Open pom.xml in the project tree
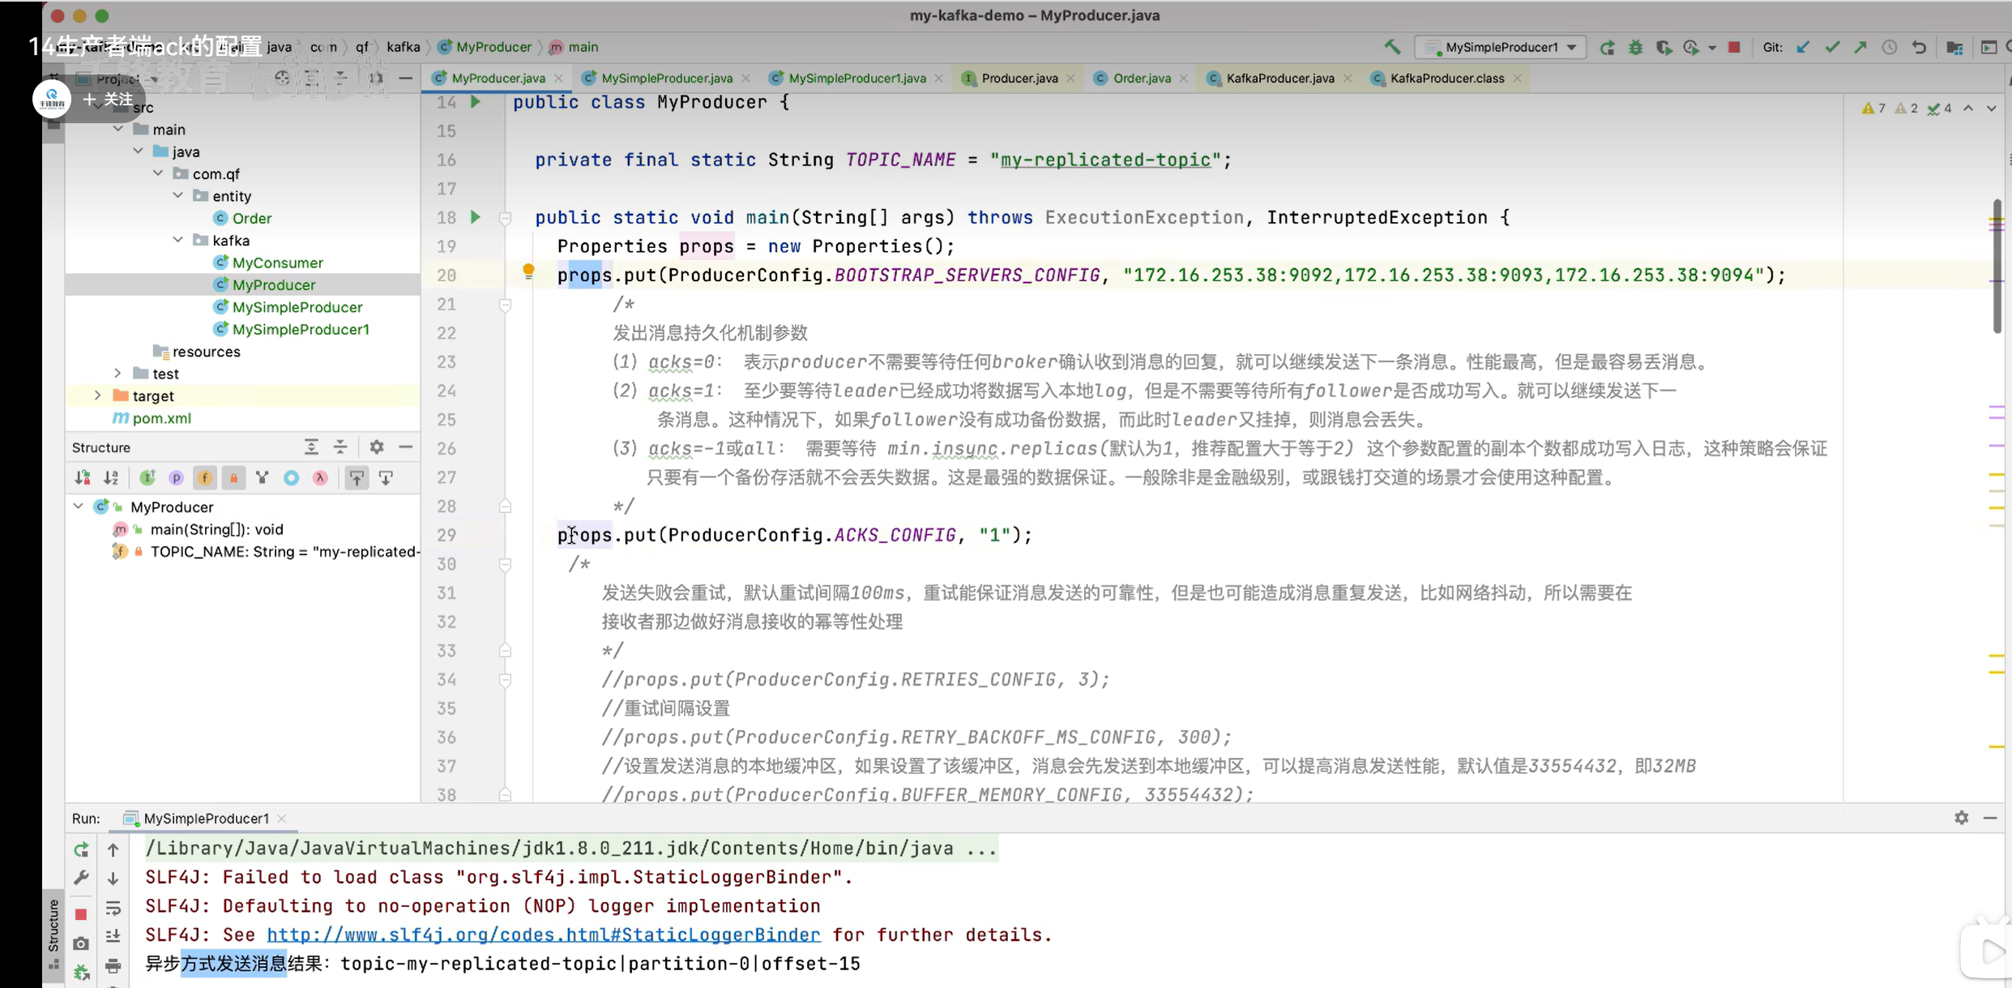This screenshot has width=2012, height=988. pos(161,418)
